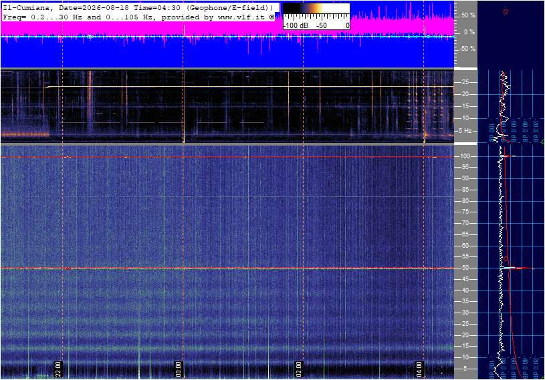Viewport: 545px width, 380px height.
Task: Click the 85 Hz label on E-field axis
Action: [x=465, y=190]
